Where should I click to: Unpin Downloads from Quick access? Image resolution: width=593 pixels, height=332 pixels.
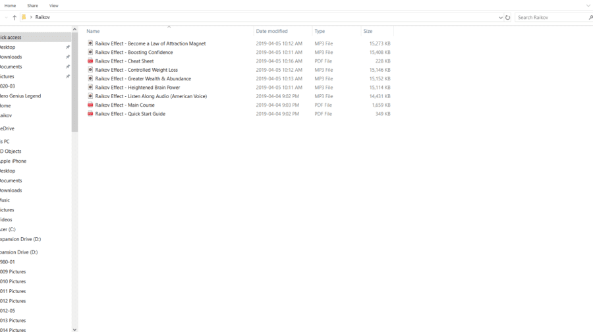point(68,57)
